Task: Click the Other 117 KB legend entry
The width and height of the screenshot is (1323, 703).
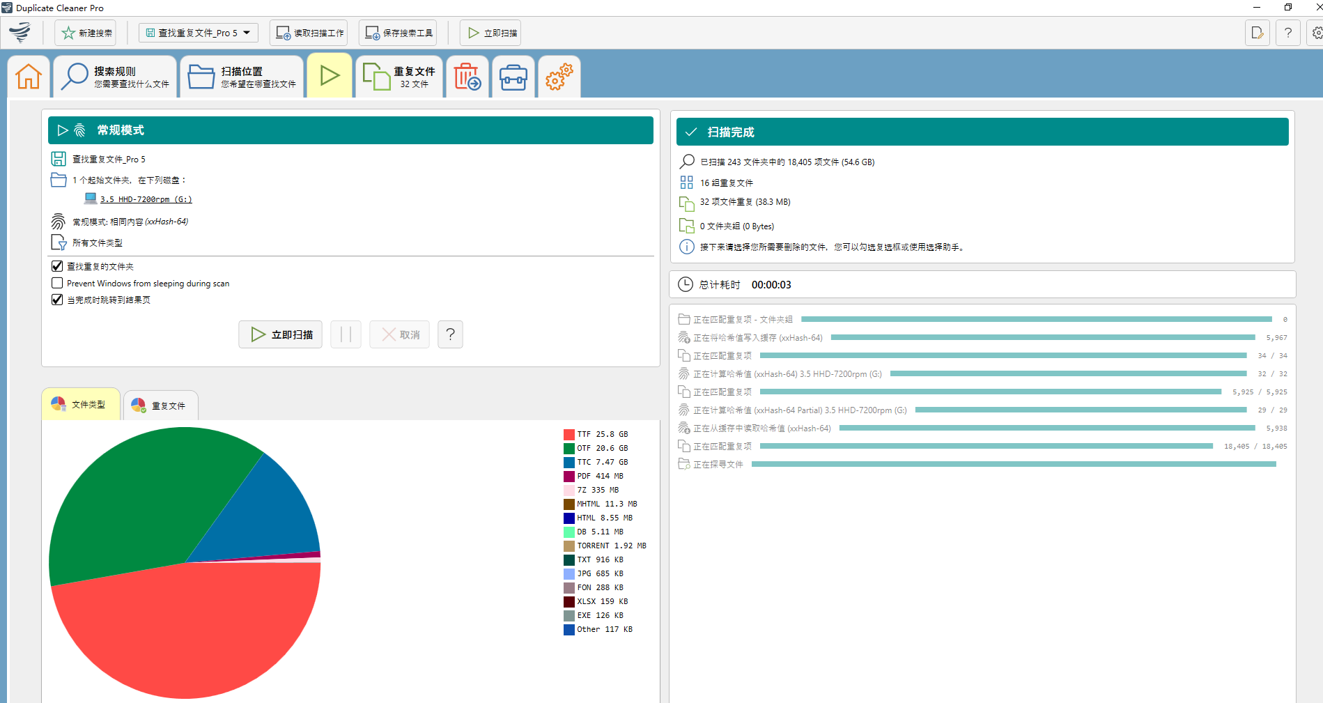Action: click(x=598, y=629)
